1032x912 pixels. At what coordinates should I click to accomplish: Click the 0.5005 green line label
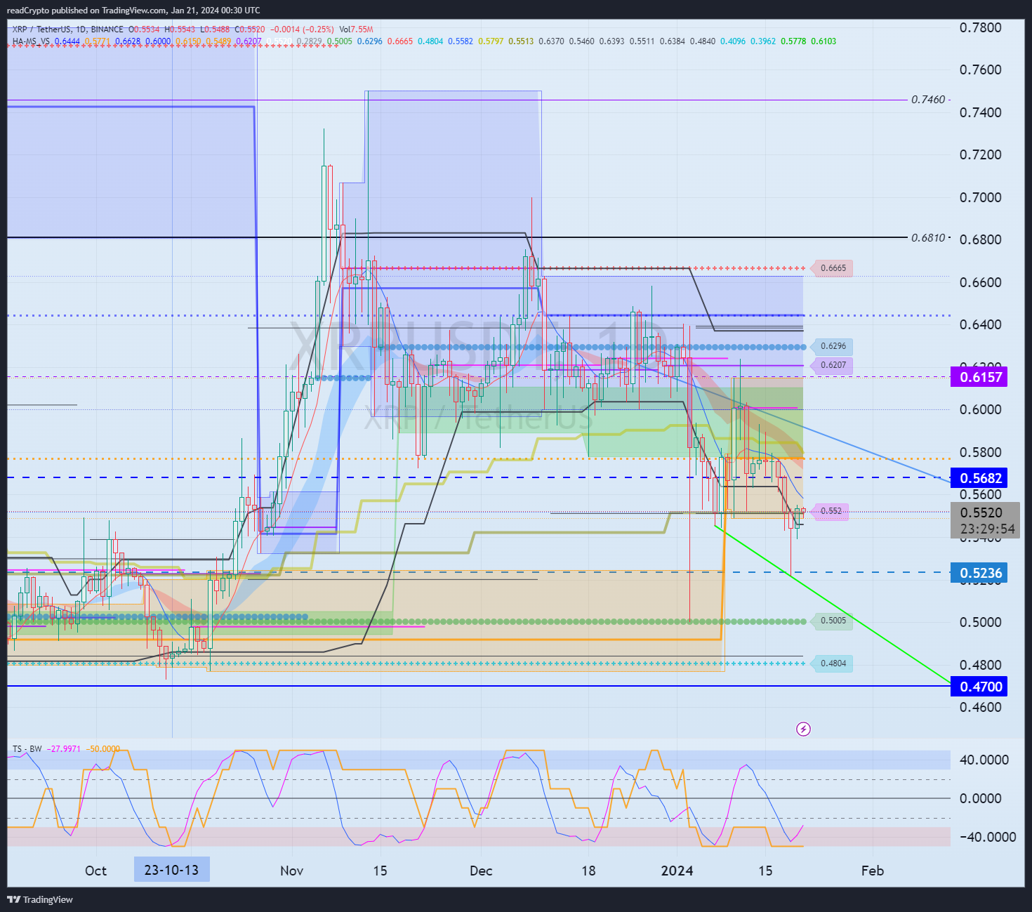coord(833,621)
